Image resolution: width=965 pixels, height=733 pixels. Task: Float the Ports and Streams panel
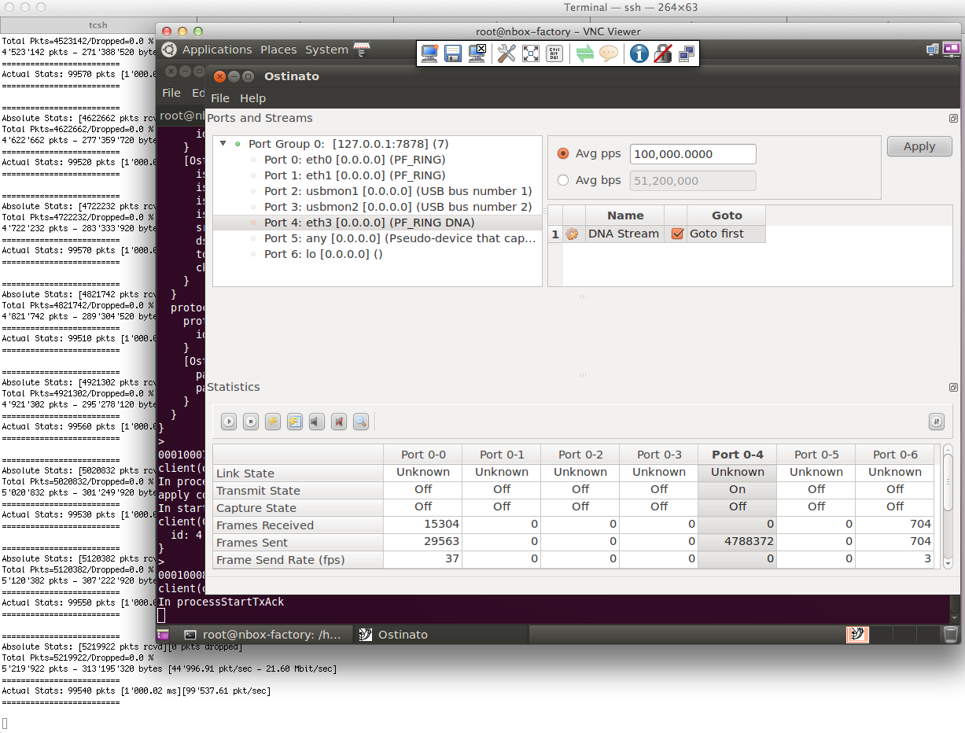pos(953,118)
